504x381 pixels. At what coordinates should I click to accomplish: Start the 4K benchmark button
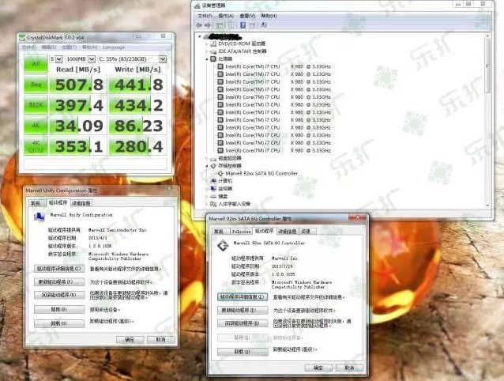pyautogui.click(x=36, y=126)
